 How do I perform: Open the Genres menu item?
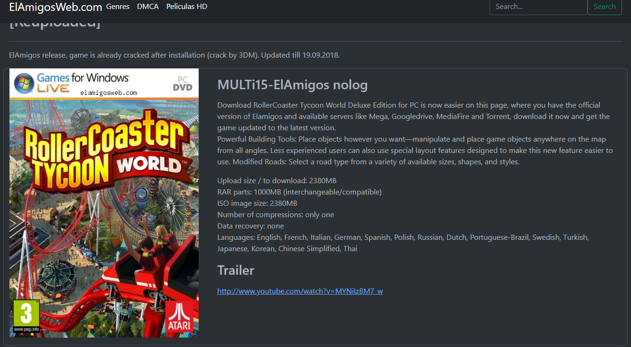pyautogui.click(x=118, y=7)
